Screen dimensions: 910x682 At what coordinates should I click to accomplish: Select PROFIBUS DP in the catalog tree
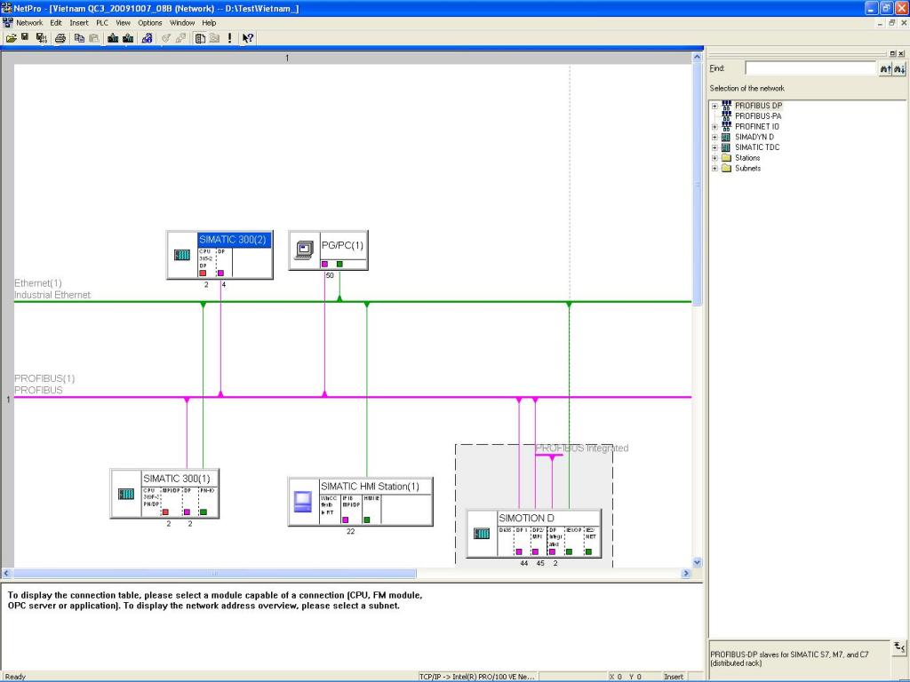[758, 107]
